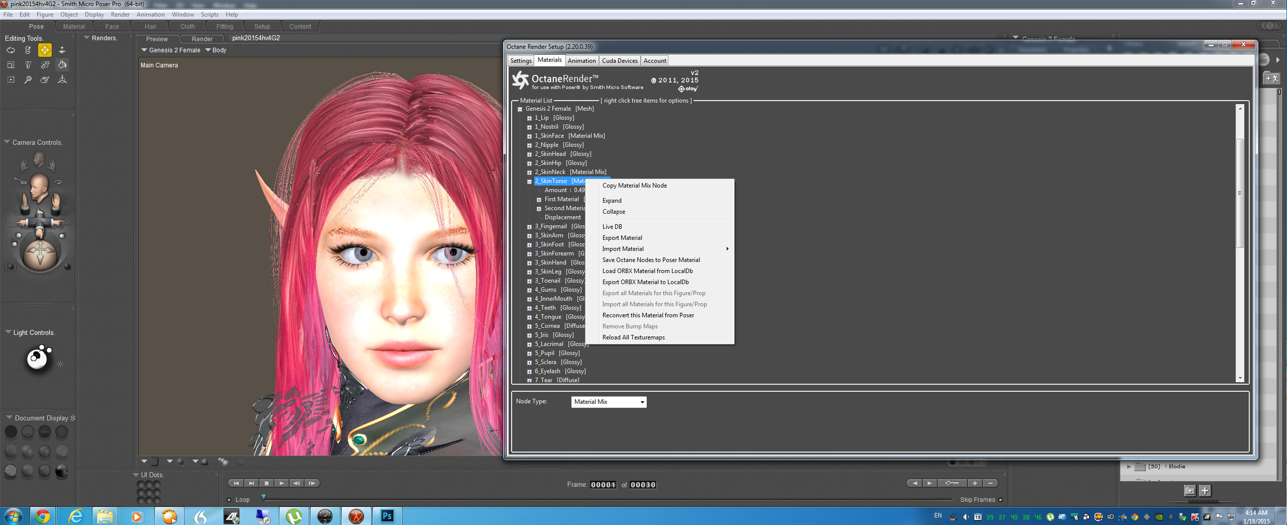Open the Import Material submenu

click(x=660, y=249)
